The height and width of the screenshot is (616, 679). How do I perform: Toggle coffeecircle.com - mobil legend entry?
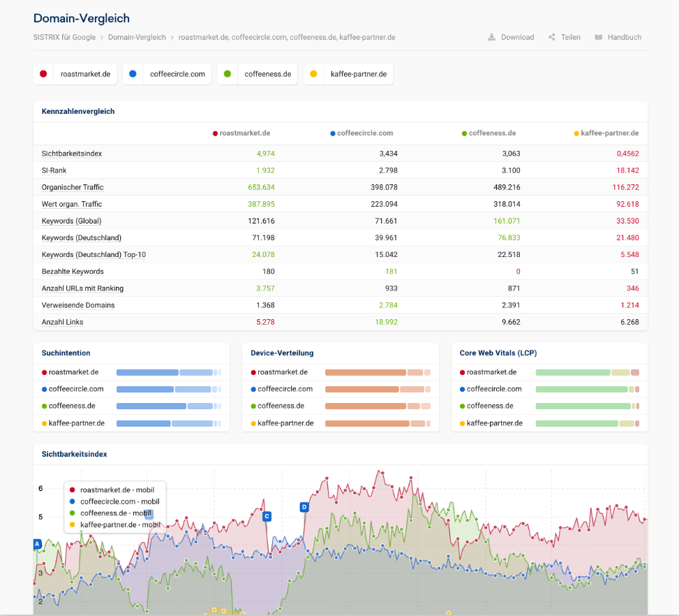(x=114, y=501)
